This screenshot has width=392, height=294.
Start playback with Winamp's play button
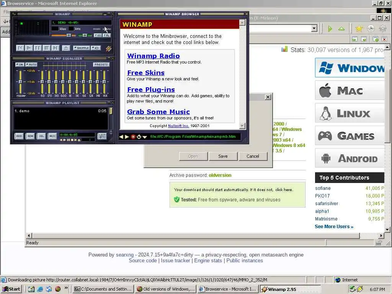coord(29,48)
